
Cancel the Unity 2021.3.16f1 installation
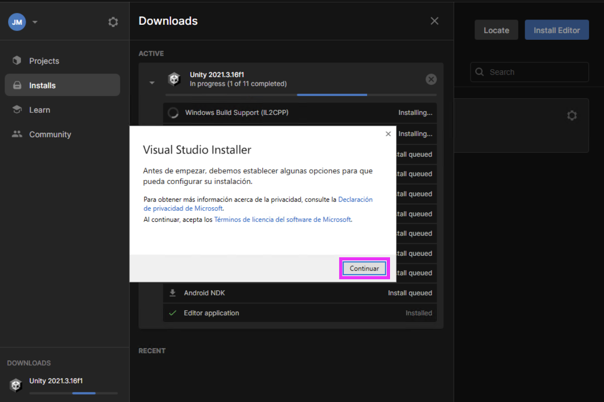pyautogui.click(x=431, y=79)
